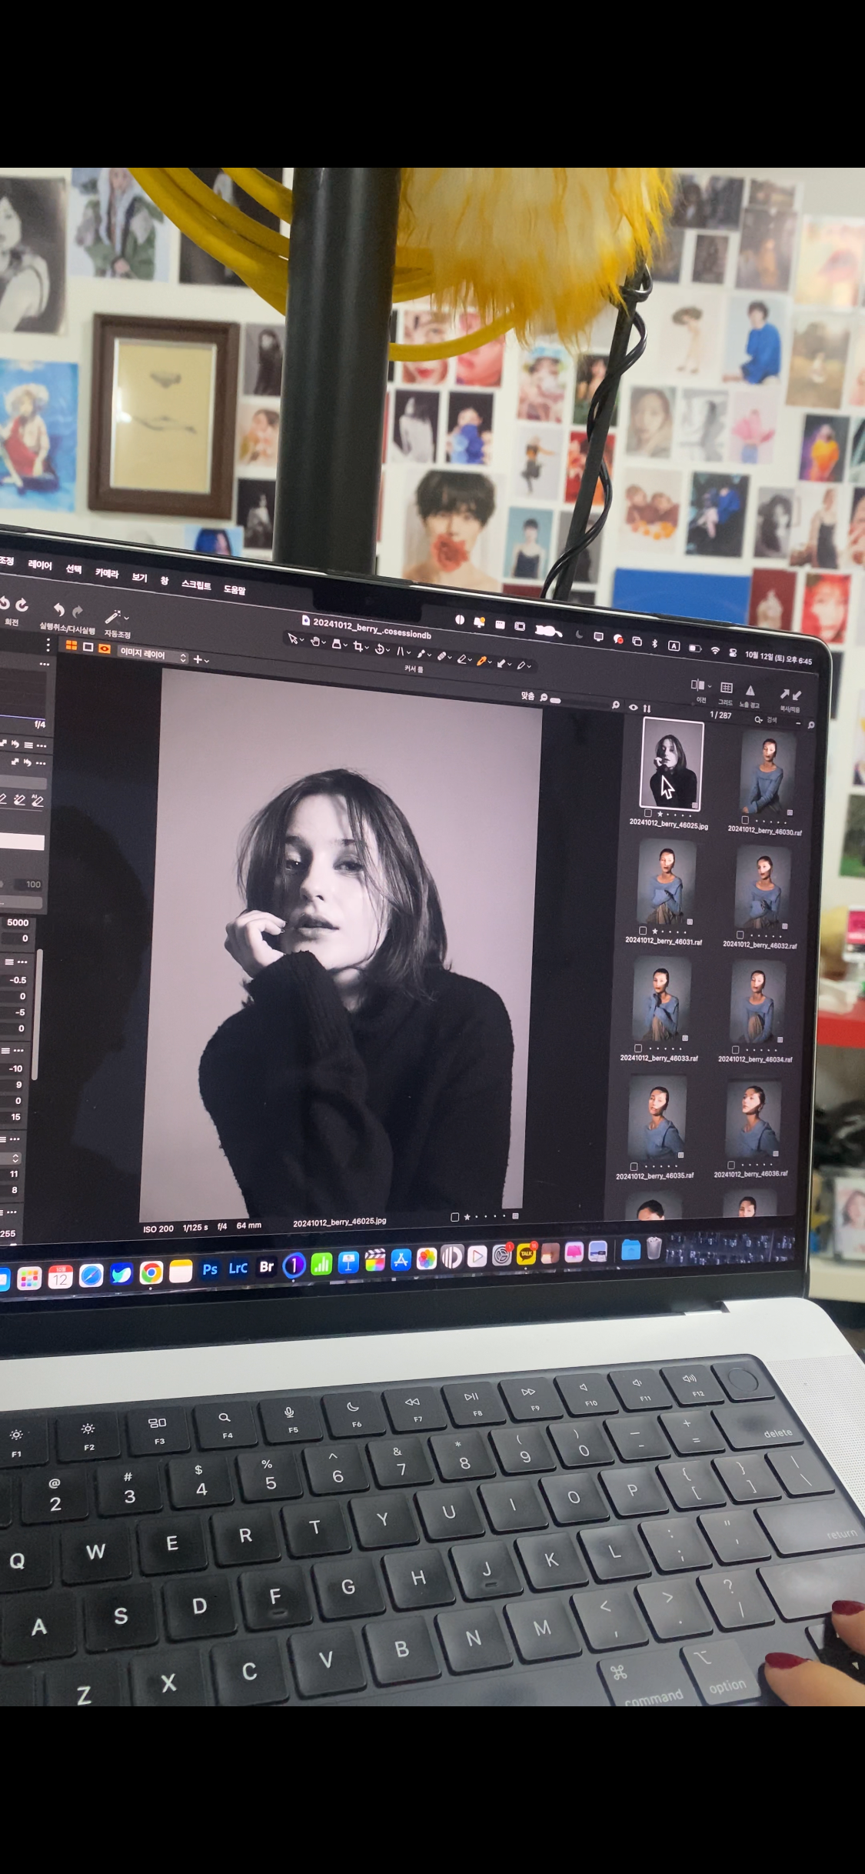Open Final Cut Pro from the Dock
865x1874 pixels.
tap(375, 1260)
